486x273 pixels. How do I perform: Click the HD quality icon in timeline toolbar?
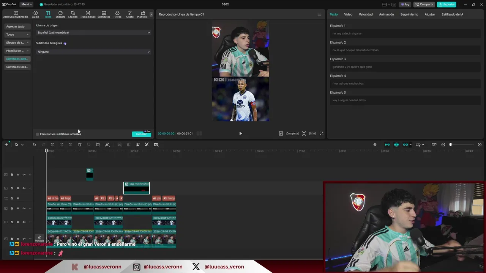pos(156,144)
